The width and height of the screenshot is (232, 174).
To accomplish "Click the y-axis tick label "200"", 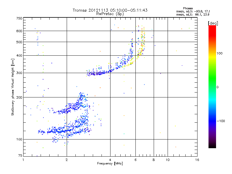I will (19, 97).
